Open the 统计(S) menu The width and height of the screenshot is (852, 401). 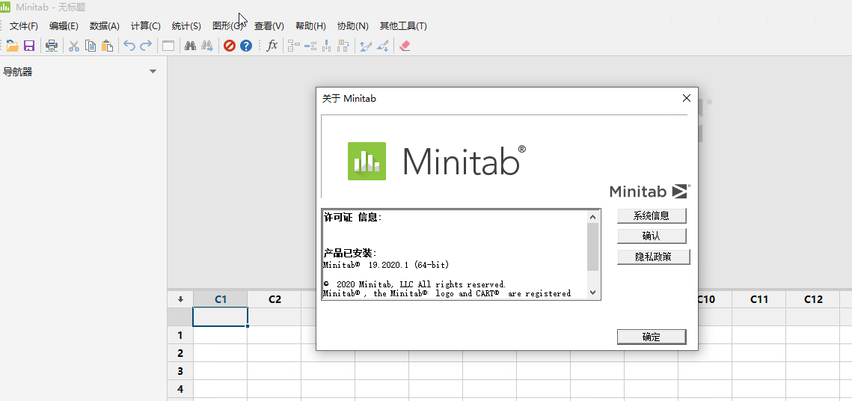[186, 26]
